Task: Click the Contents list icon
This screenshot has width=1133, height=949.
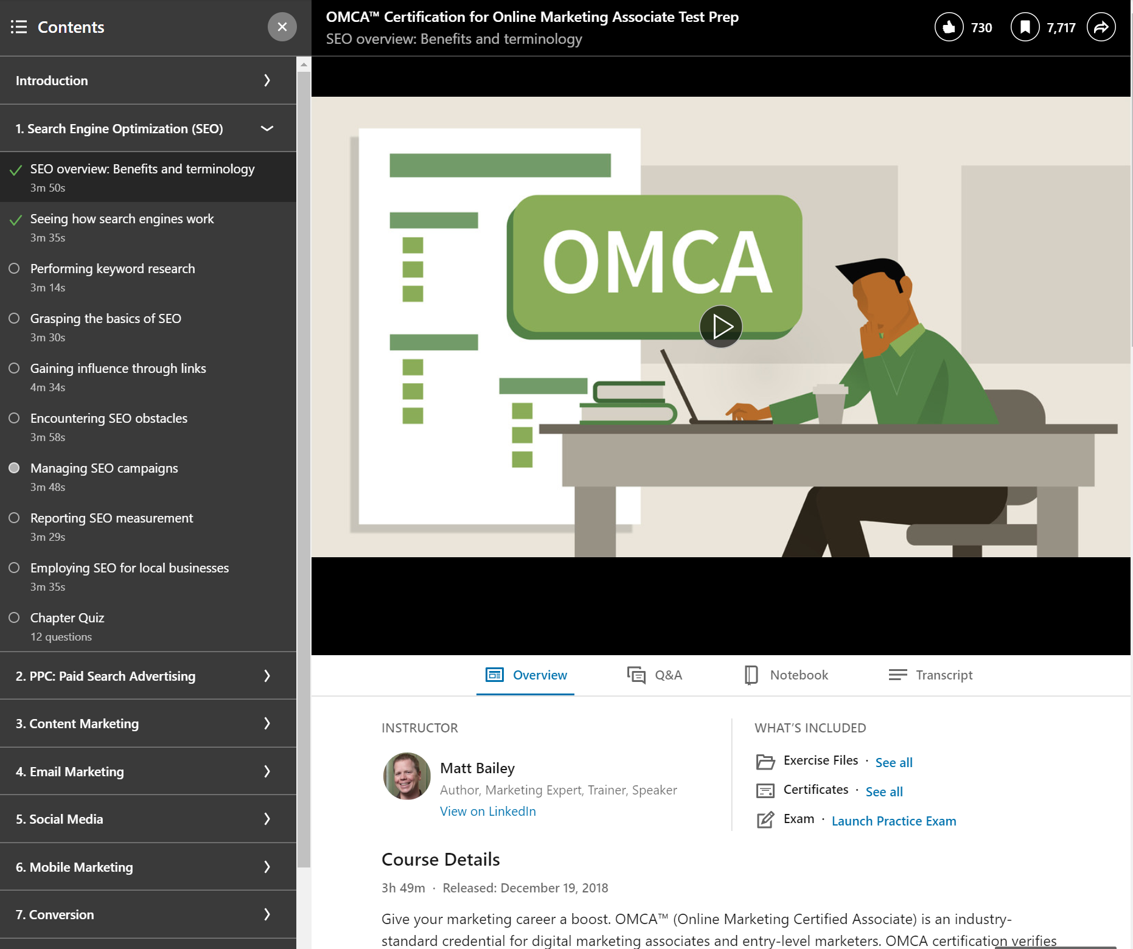Action: [x=19, y=27]
